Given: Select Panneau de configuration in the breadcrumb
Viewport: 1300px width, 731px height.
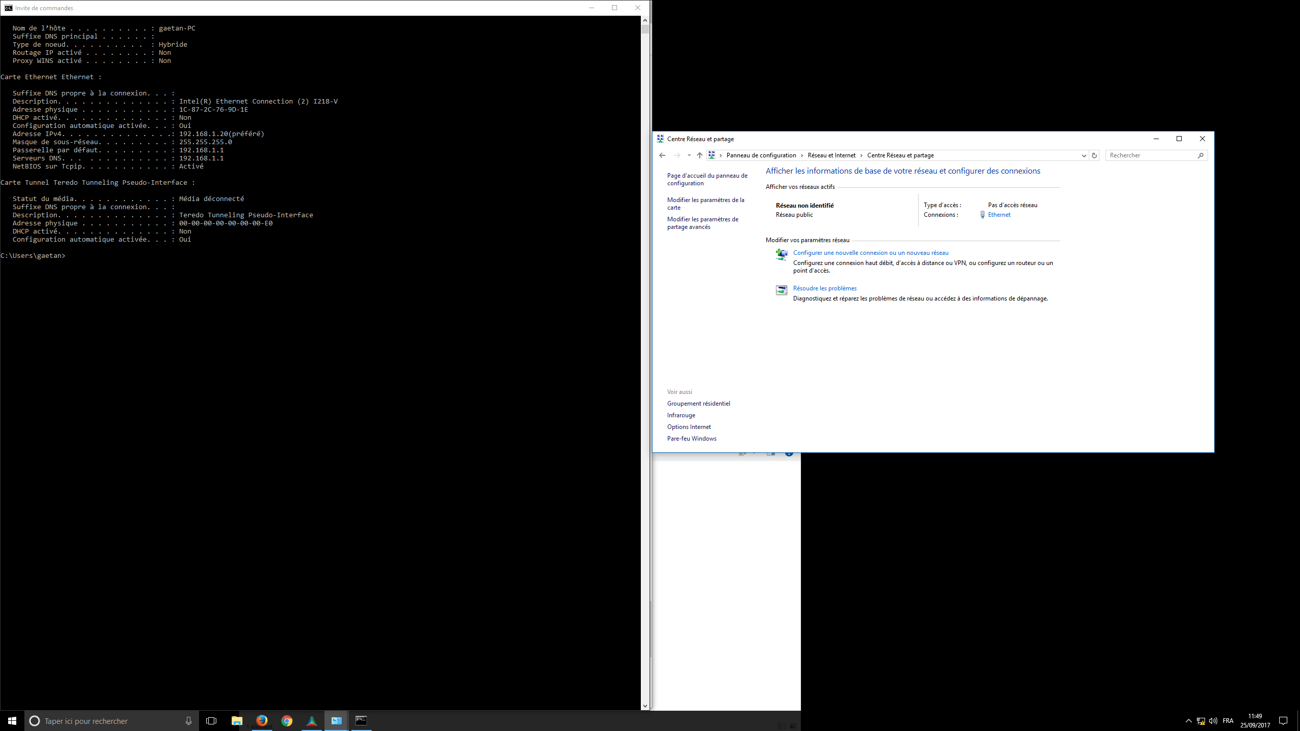Looking at the screenshot, I should (x=761, y=155).
